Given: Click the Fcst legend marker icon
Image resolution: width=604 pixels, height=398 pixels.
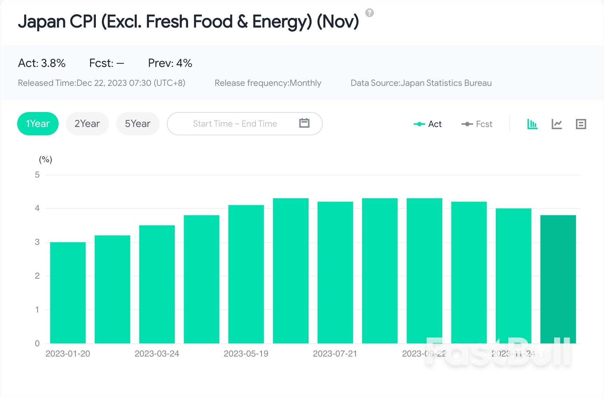Looking at the screenshot, I should [467, 124].
